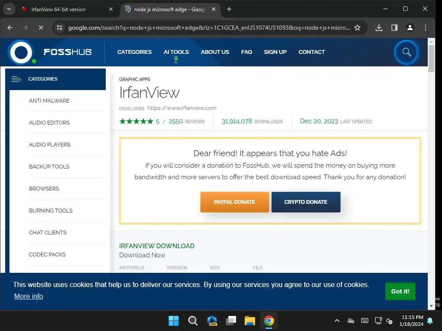Click the sidebar CATEGORIES header
Screen dimensions: 442x331
56,79
